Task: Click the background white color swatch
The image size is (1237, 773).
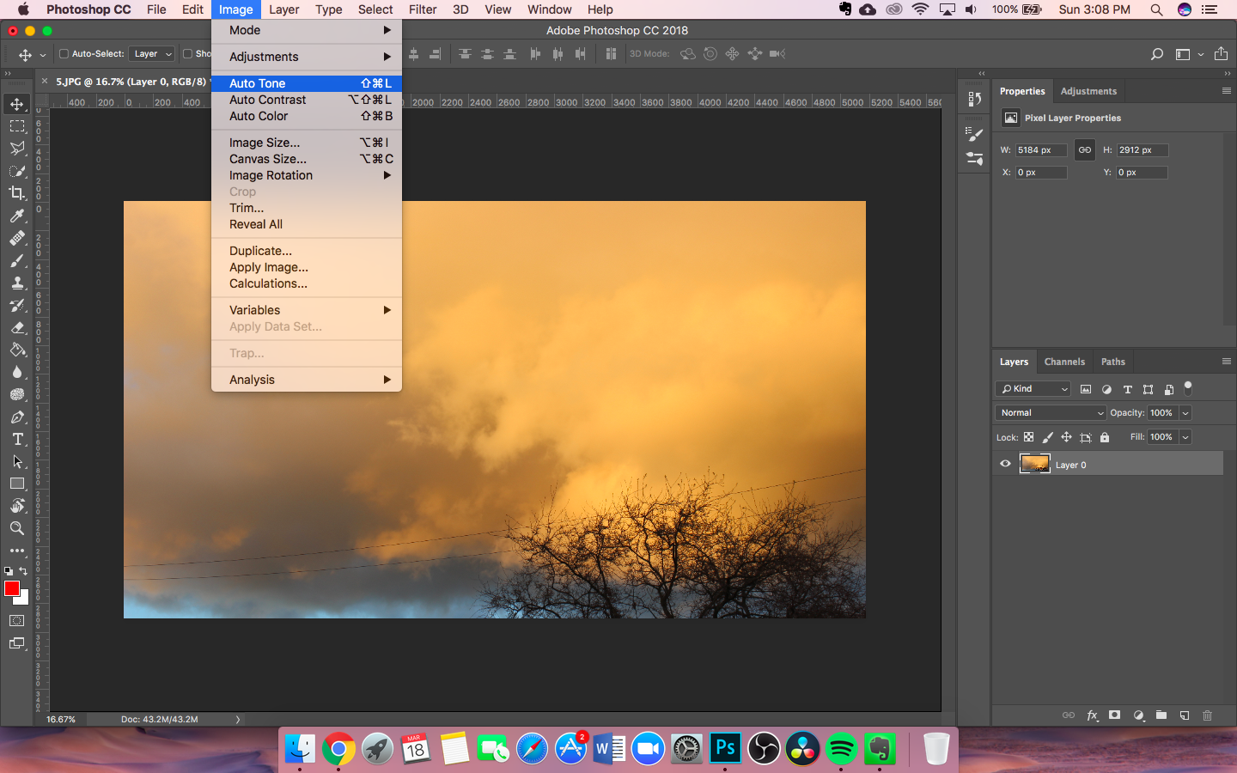Action: tap(23, 599)
